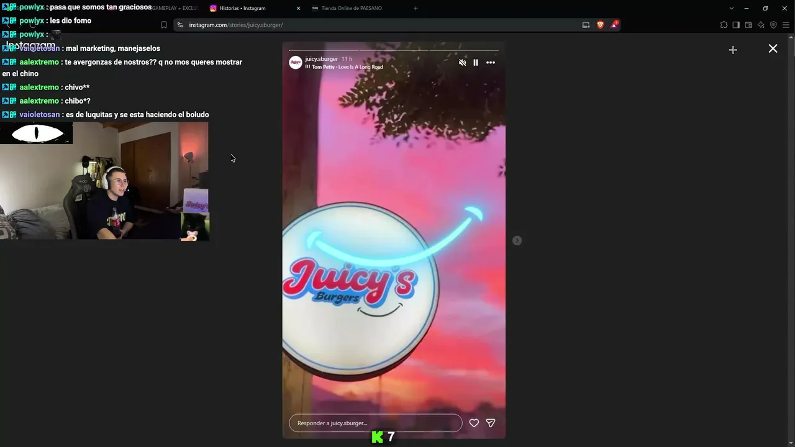Unmute the Instagram story audio
Viewport: 795px width, 447px height.
462,63
